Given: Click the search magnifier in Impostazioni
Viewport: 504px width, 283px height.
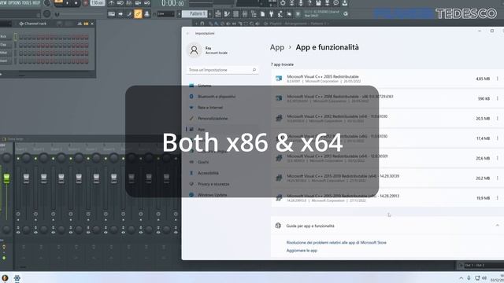Looking at the screenshot, I should tap(254, 70).
